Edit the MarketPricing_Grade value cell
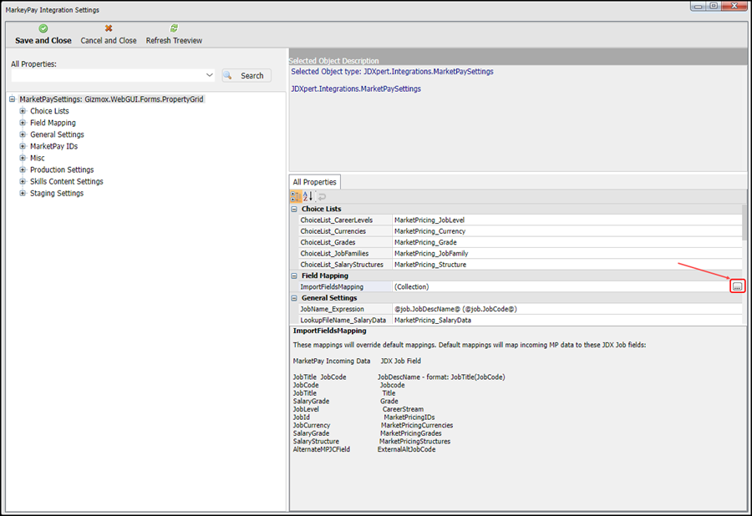The height and width of the screenshot is (516, 752). tap(567, 242)
